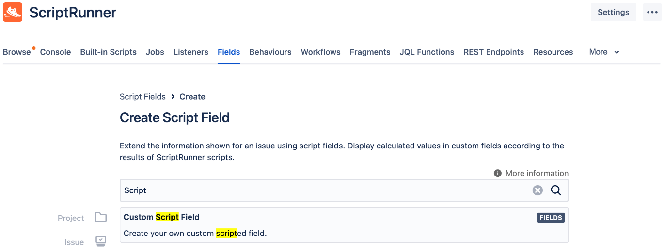The height and width of the screenshot is (249, 664).
Task: Open the Browse tab
Action: (x=17, y=52)
